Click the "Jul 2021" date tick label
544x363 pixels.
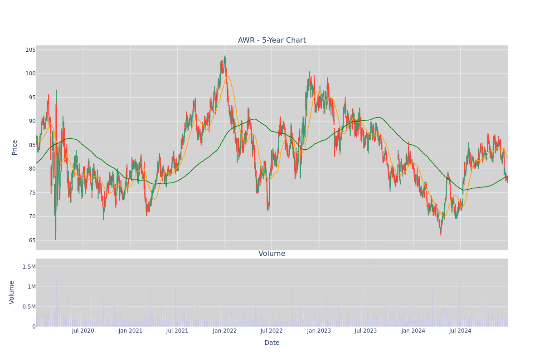click(x=177, y=331)
